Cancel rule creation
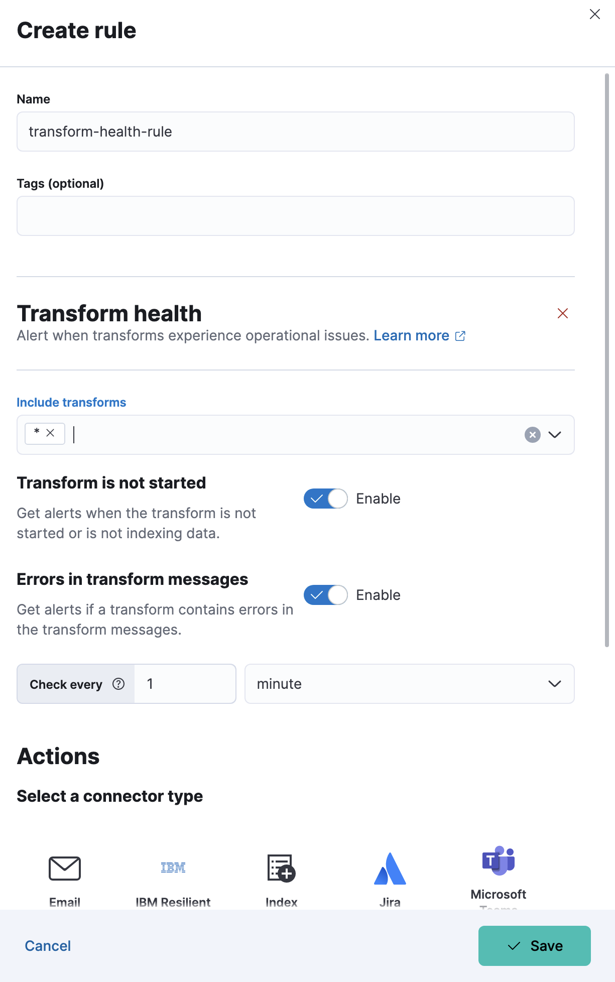 tap(48, 946)
